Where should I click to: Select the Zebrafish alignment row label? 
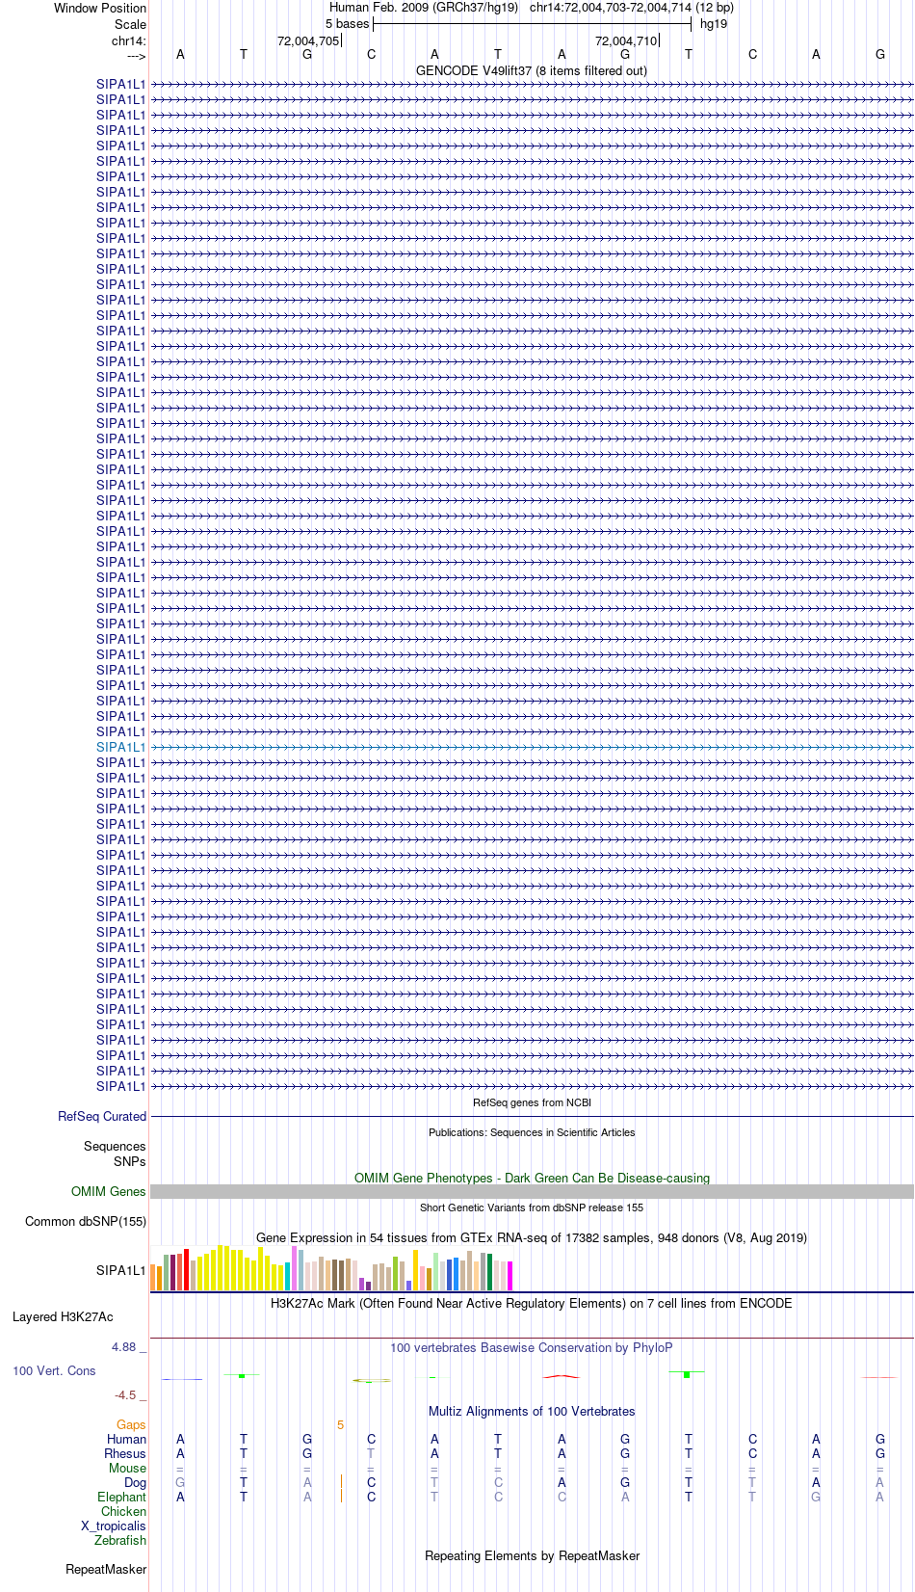coord(120,1541)
